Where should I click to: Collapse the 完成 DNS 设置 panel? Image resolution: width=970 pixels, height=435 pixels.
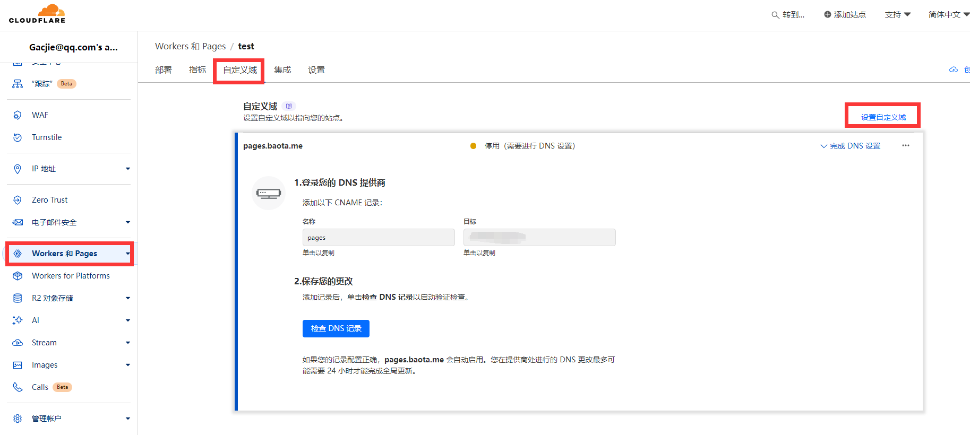pos(850,146)
